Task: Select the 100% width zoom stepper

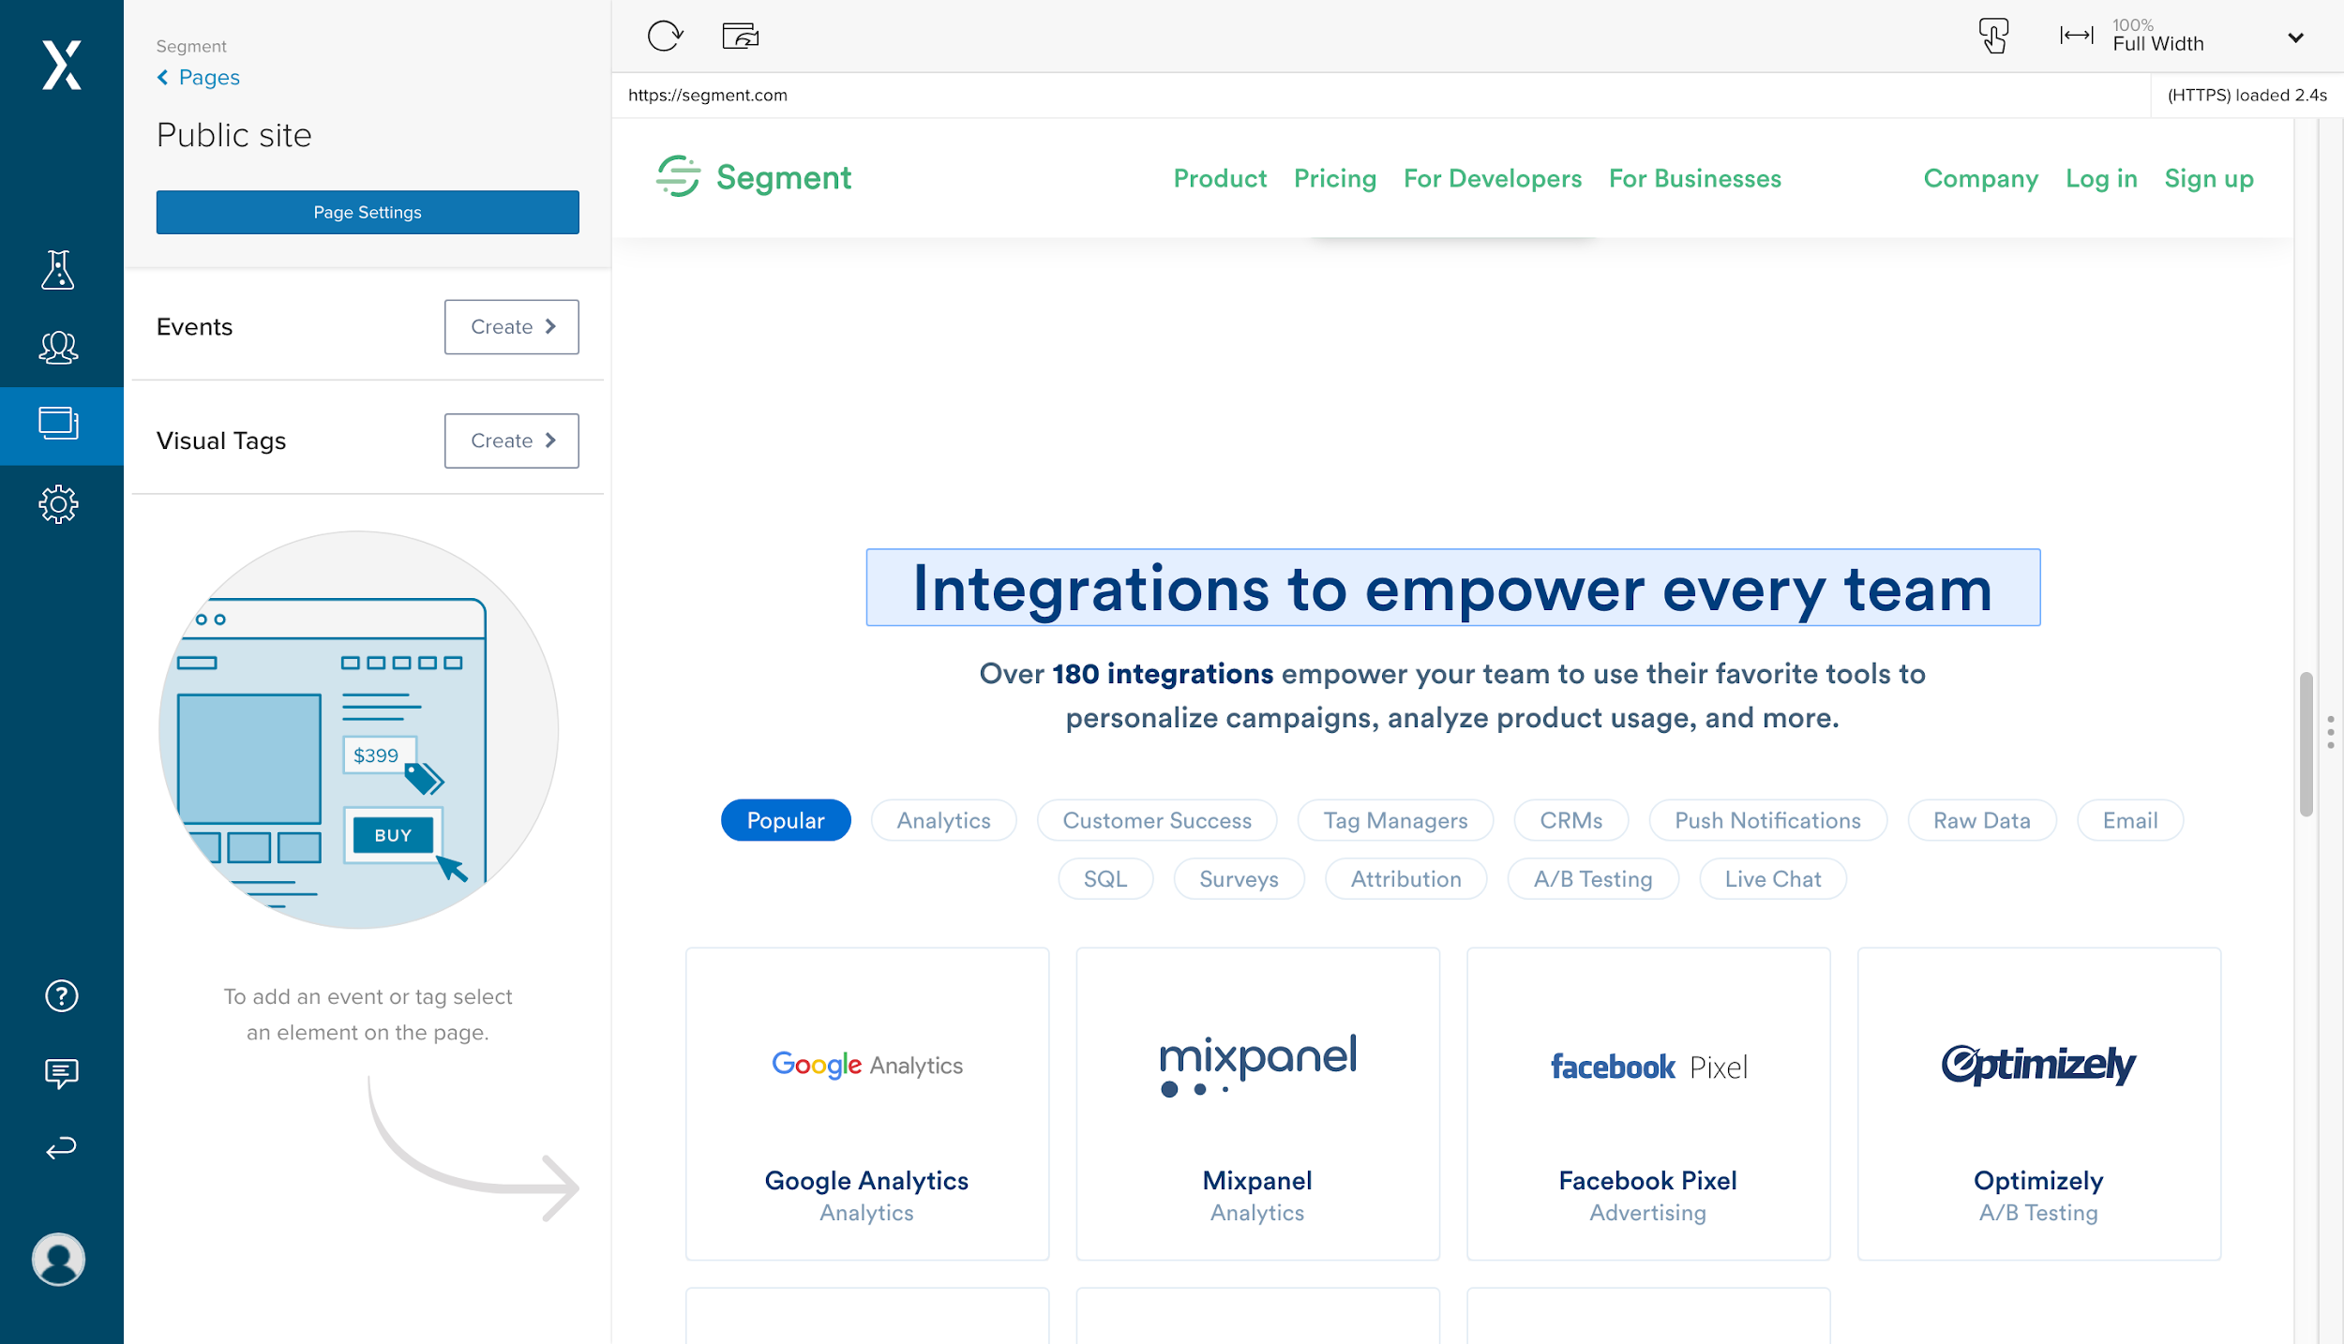Action: tap(2187, 36)
